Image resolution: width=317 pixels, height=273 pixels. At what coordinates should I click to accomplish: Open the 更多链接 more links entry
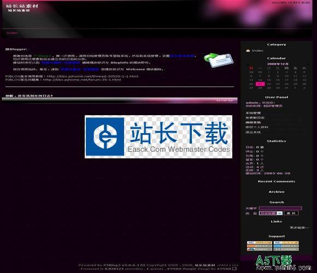300,228
